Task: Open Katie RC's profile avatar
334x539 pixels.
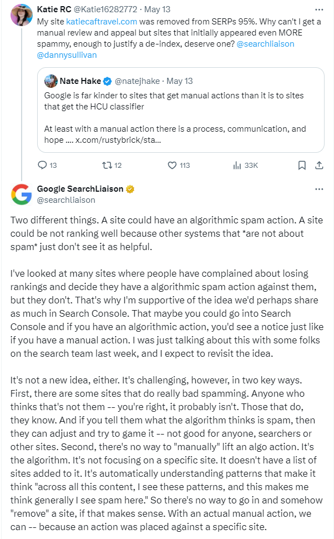Action: pyautogui.click(x=22, y=15)
